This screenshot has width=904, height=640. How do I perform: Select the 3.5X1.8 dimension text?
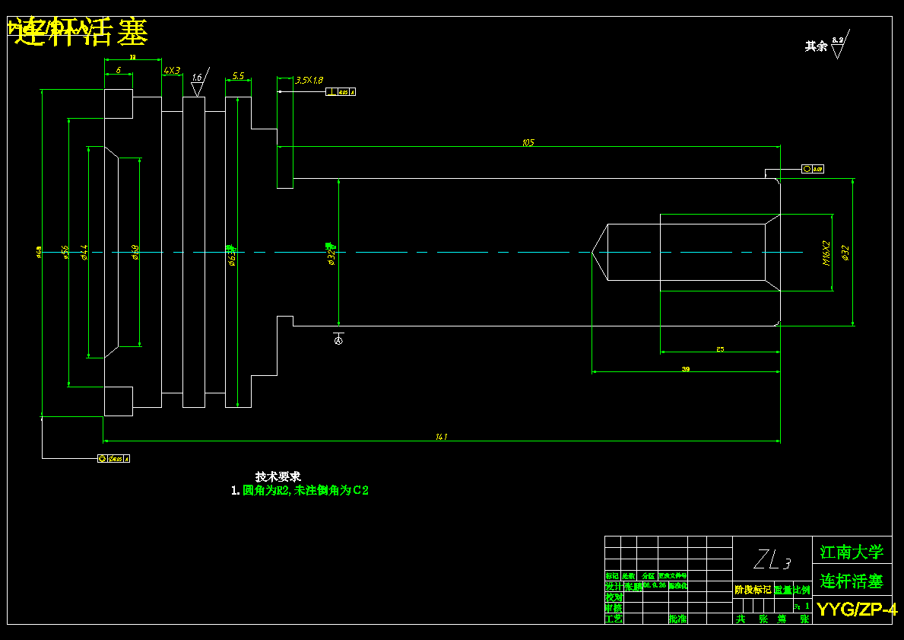[x=309, y=80]
